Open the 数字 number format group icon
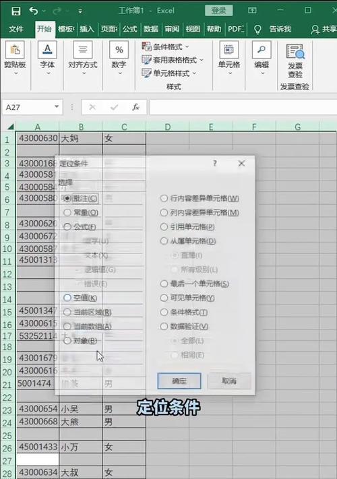The width and height of the screenshot is (337, 479). [119, 49]
